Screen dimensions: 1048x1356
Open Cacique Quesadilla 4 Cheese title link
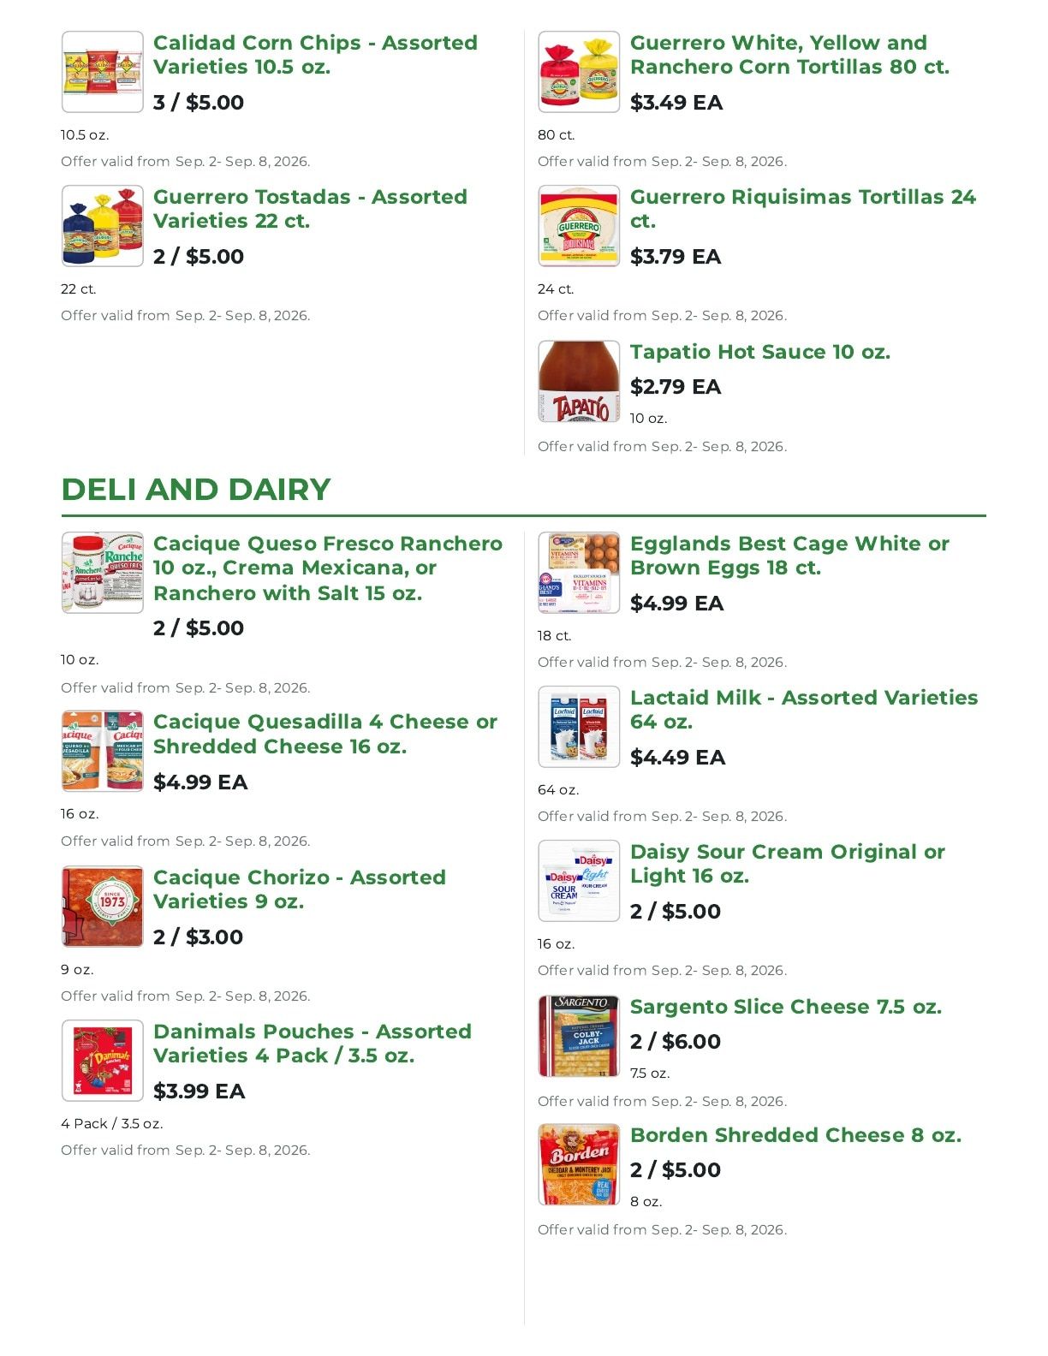325,734
